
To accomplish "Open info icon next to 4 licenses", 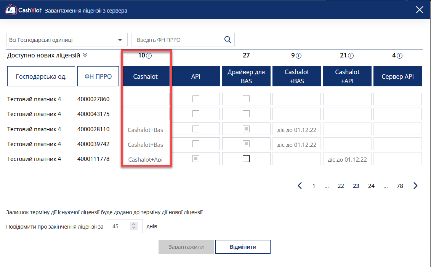I will [400, 56].
